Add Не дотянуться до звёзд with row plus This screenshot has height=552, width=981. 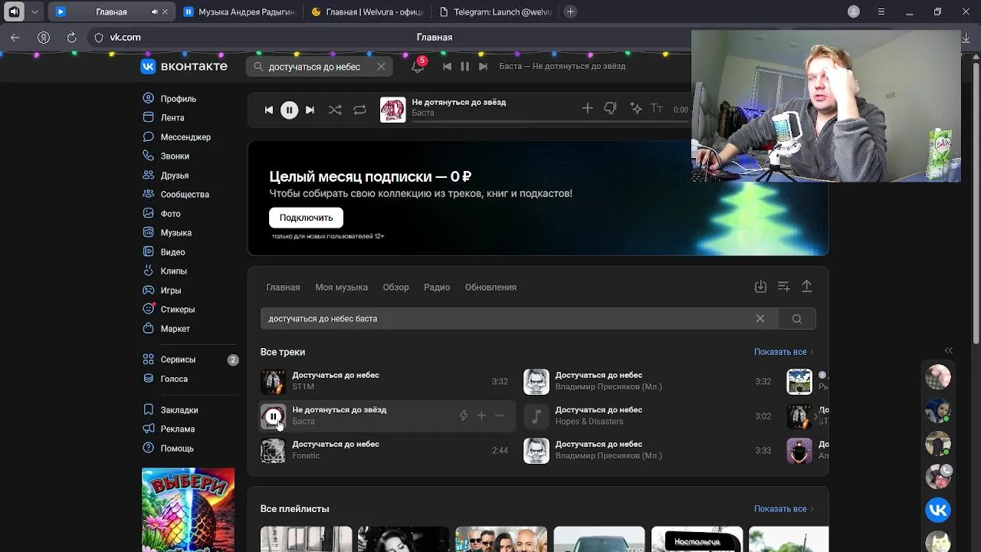click(x=481, y=416)
